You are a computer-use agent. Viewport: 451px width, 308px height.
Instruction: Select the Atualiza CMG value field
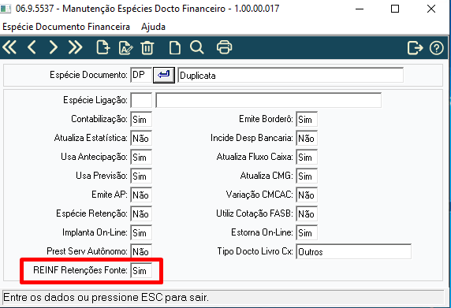point(307,176)
